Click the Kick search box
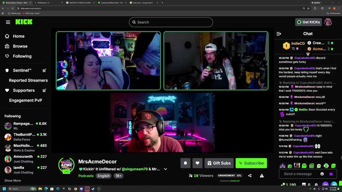This screenshot has height=192, width=342. click(171, 22)
